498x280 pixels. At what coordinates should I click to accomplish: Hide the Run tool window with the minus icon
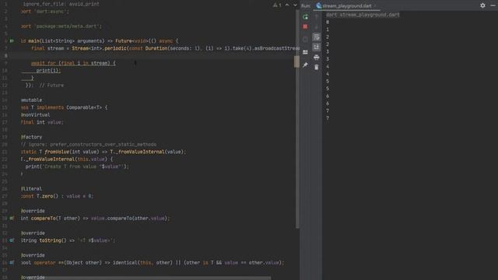(x=493, y=5)
